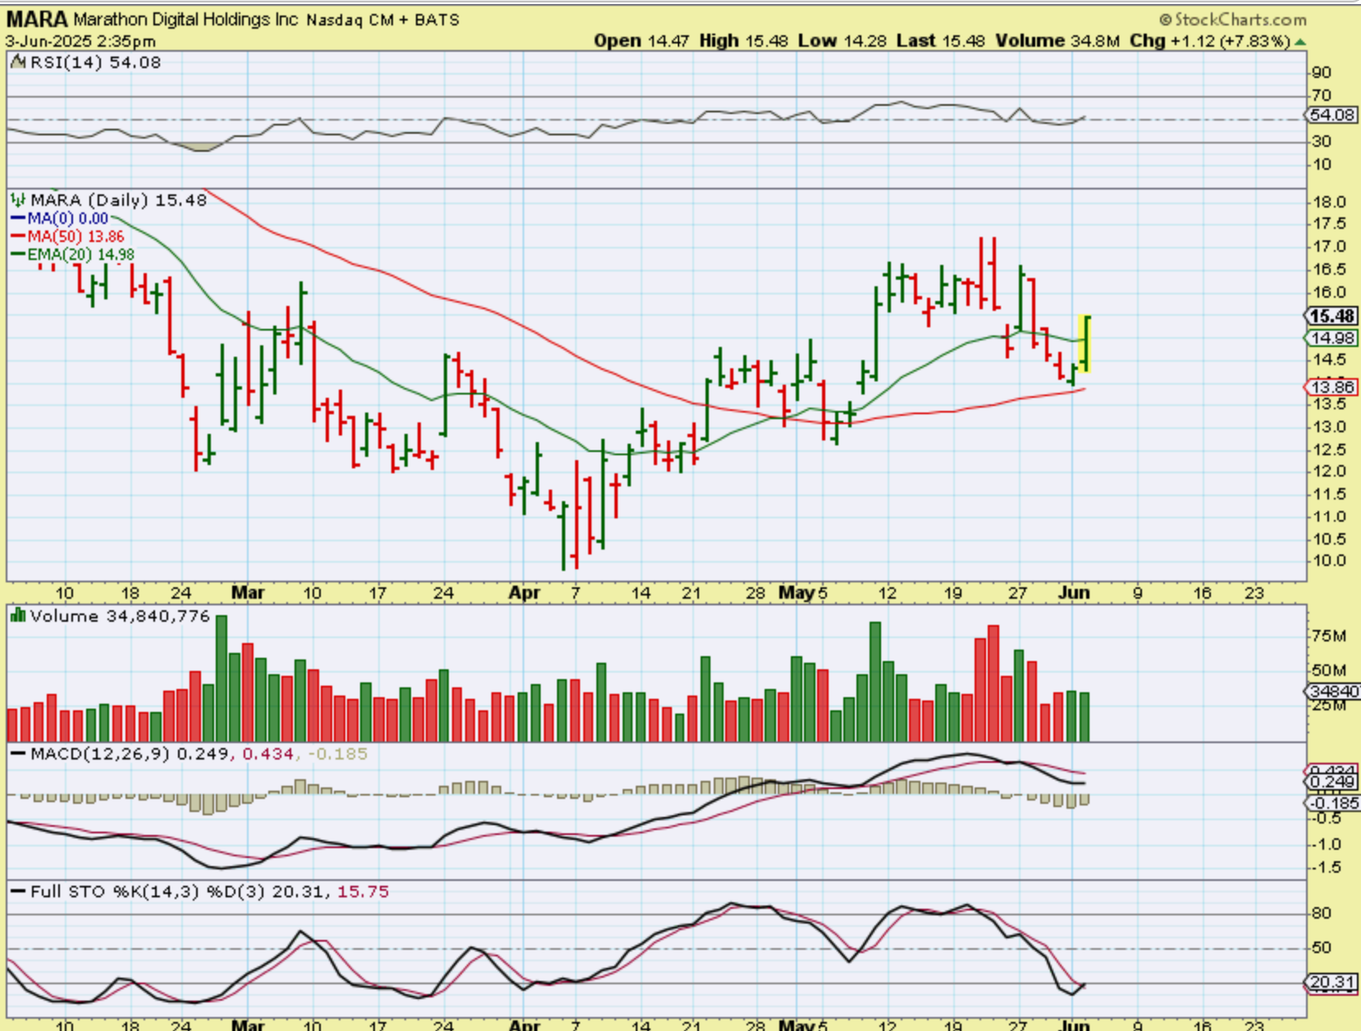This screenshot has height=1031, width=1361.
Task: Select the MARA ticker symbol in header
Action: click(x=37, y=19)
